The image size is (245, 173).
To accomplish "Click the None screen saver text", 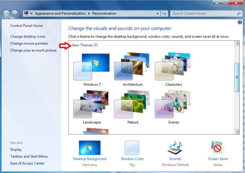I will click(x=218, y=165).
